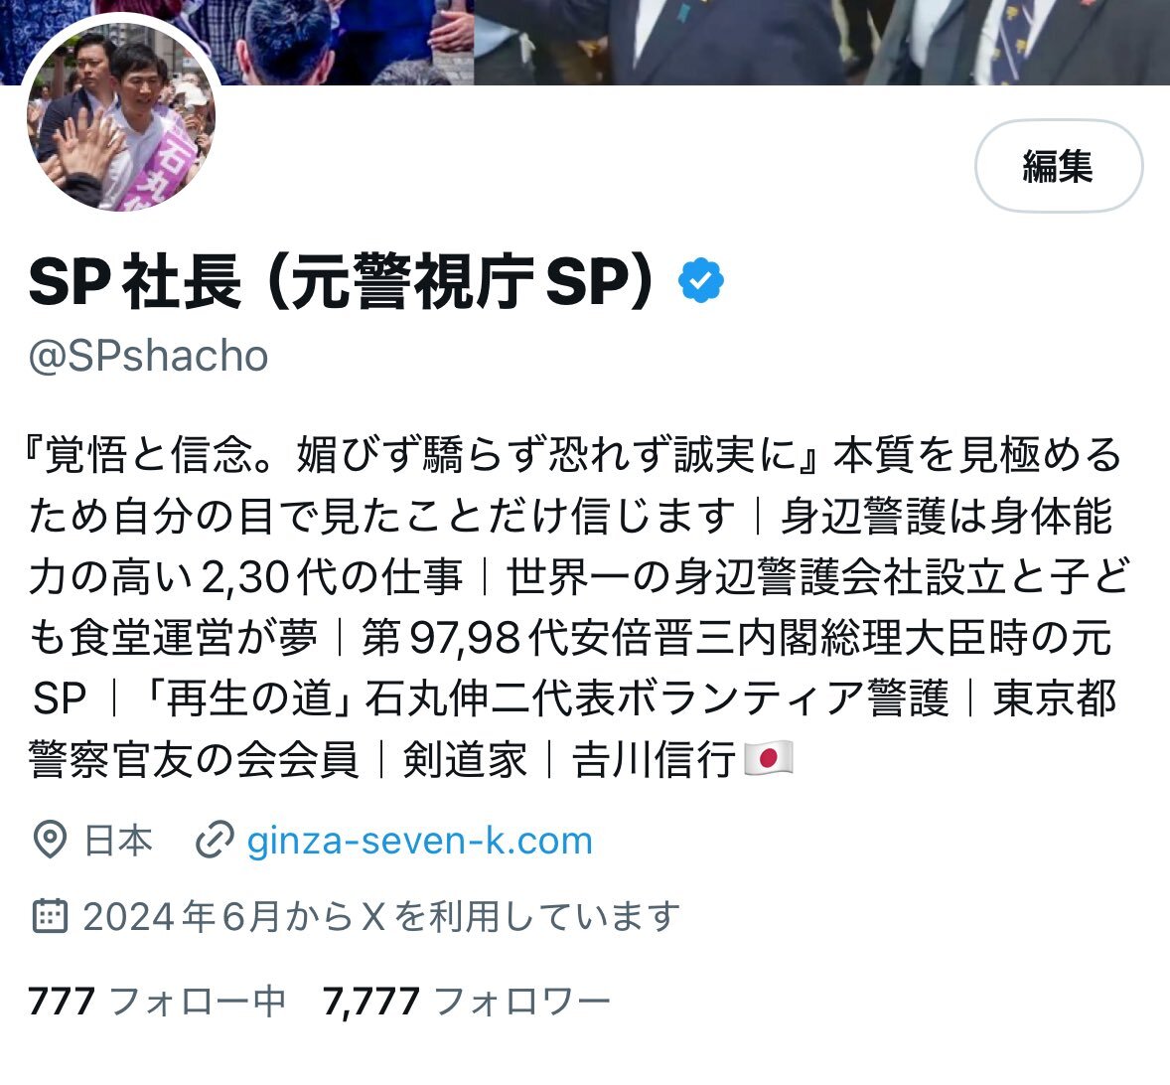Click the right half of header banner
Viewport: 1170px width, 1085px height.
[821, 42]
